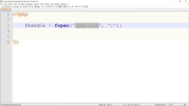Open the Search menu

(10, 4)
